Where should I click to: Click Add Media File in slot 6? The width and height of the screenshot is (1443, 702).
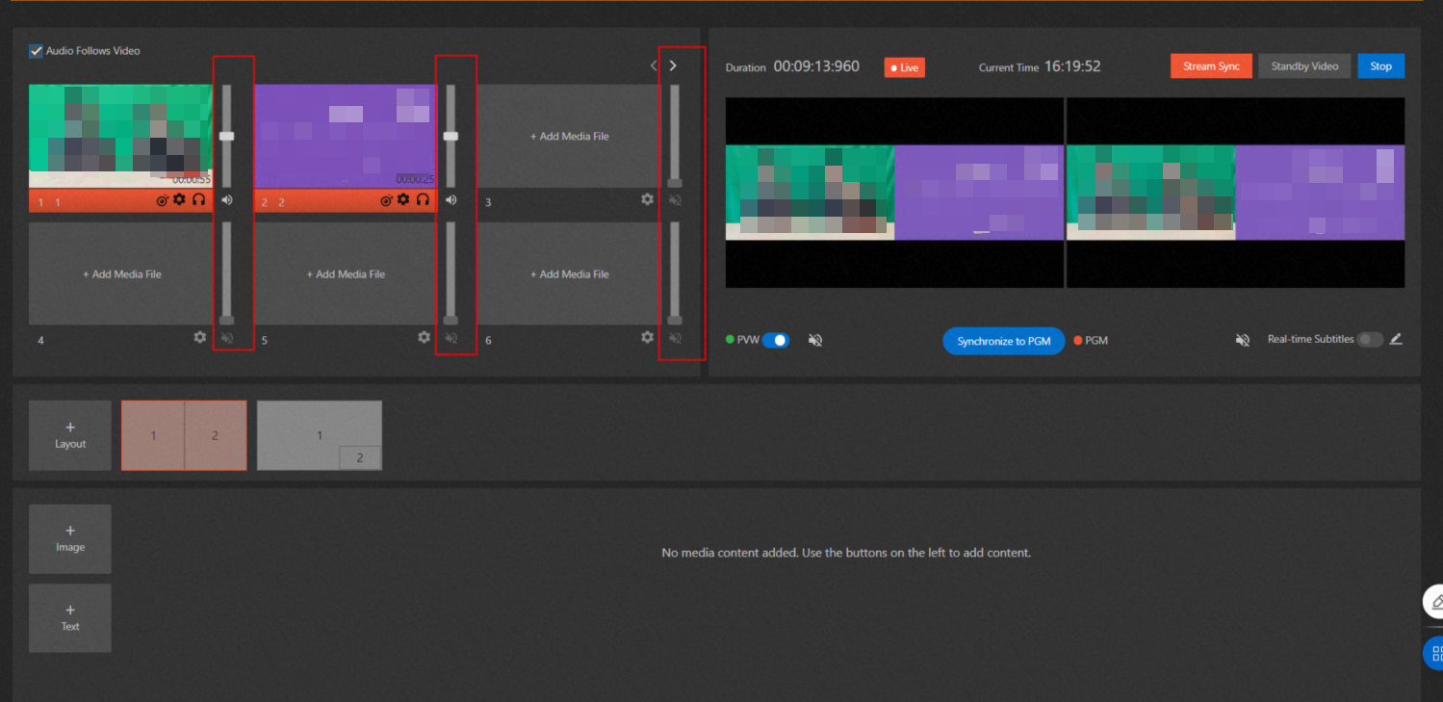point(570,273)
